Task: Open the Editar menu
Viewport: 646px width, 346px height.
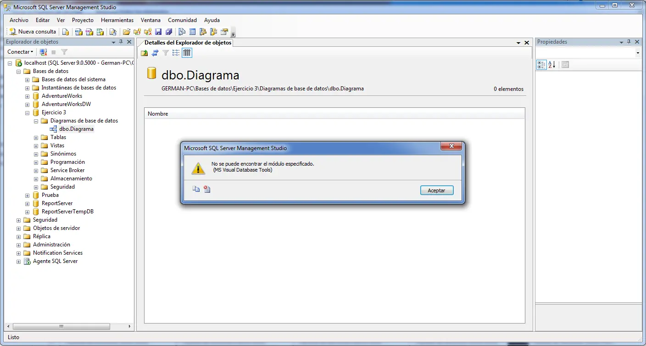Action: click(43, 20)
